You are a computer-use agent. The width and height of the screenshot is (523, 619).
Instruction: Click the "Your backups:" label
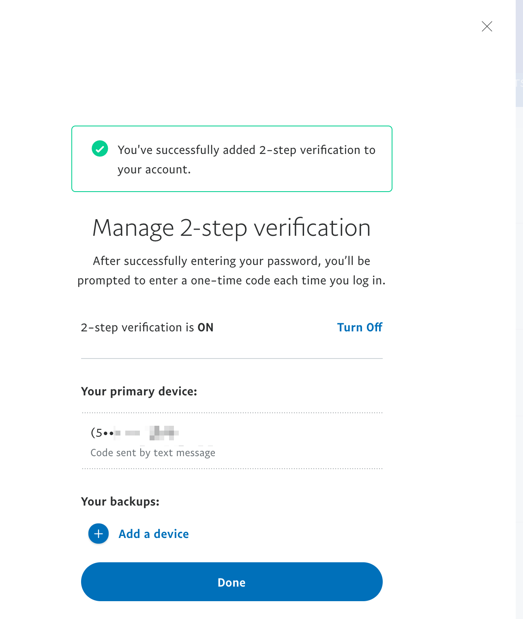120,502
